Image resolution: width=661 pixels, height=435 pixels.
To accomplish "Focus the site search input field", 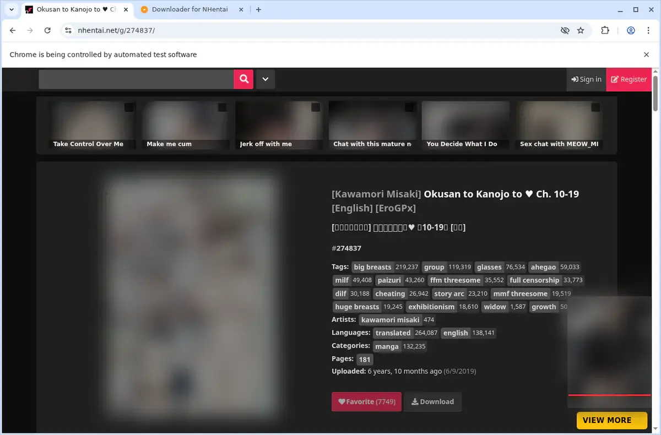I will point(136,79).
